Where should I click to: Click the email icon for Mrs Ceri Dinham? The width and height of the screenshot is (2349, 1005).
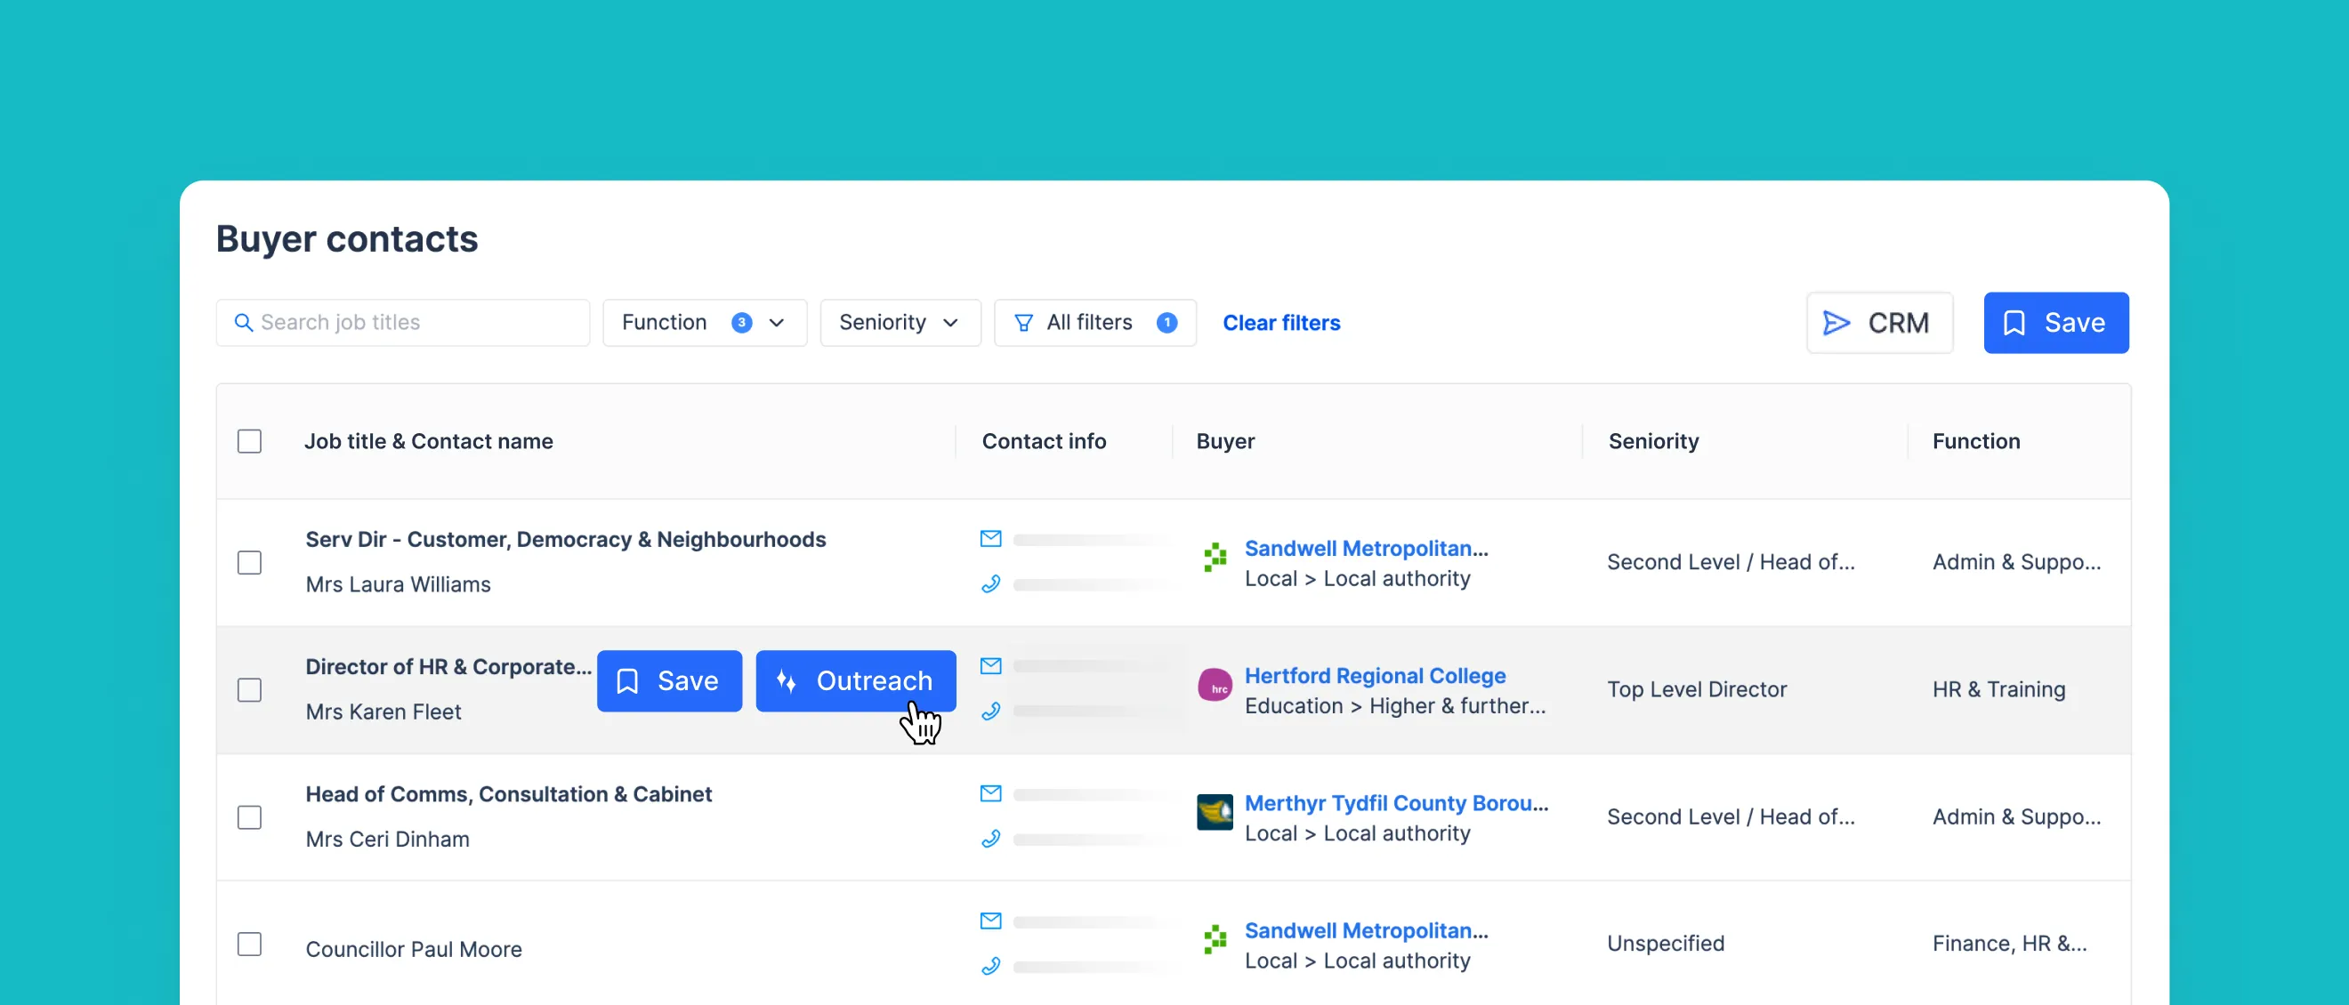point(990,793)
